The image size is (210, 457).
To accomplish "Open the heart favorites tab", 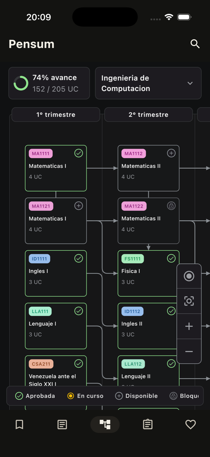I will [190, 425].
